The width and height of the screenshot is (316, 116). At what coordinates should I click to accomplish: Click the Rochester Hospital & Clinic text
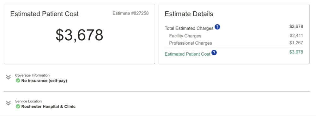(x=48, y=107)
